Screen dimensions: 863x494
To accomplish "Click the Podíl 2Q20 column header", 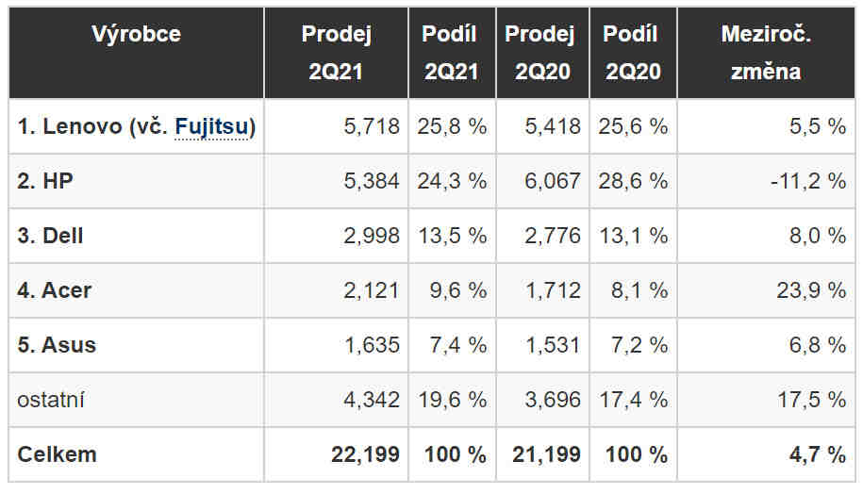I will [630, 53].
